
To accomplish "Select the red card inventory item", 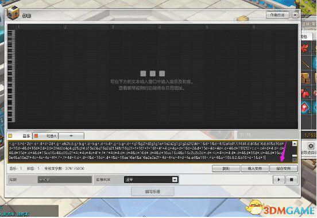I will coord(306,107).
